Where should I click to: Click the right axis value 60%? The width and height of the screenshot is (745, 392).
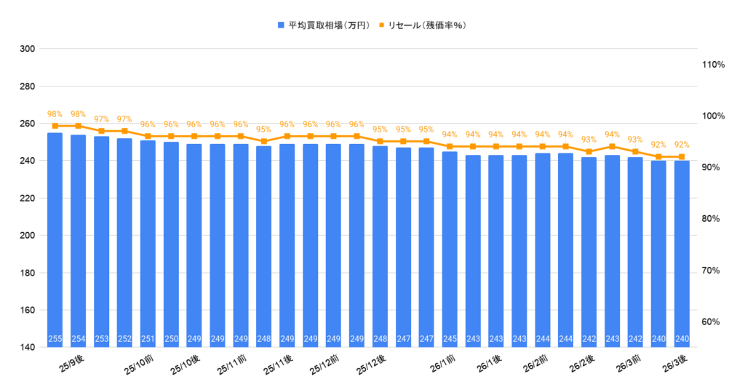[x=712, y=321]
